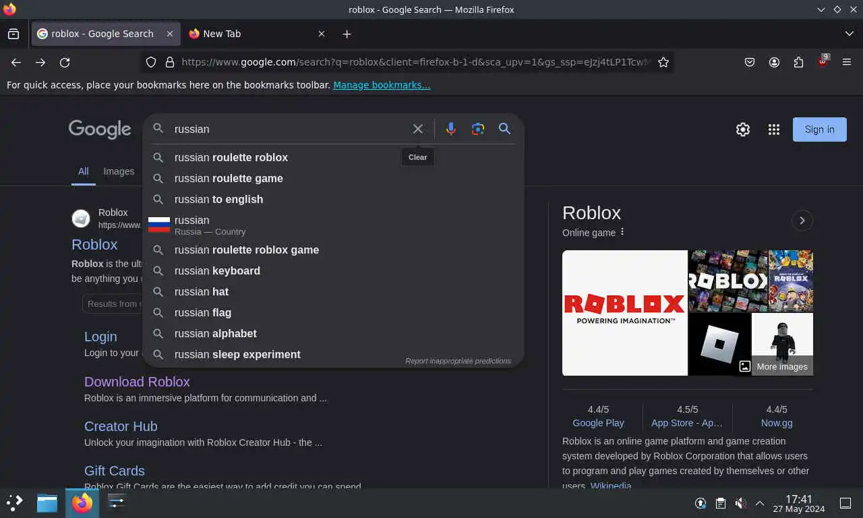Image resolution: width=863 pixels, height=518 pixels.
Task: Open the Gift Cards sitelink
Action: pos(115,471)
